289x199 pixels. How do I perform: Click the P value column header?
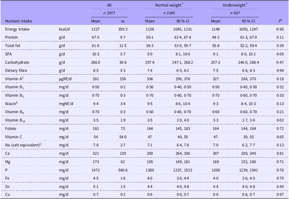(x=280, y=21)
